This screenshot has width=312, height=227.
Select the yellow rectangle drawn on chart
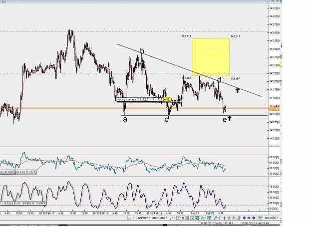[x=211, y=57]
